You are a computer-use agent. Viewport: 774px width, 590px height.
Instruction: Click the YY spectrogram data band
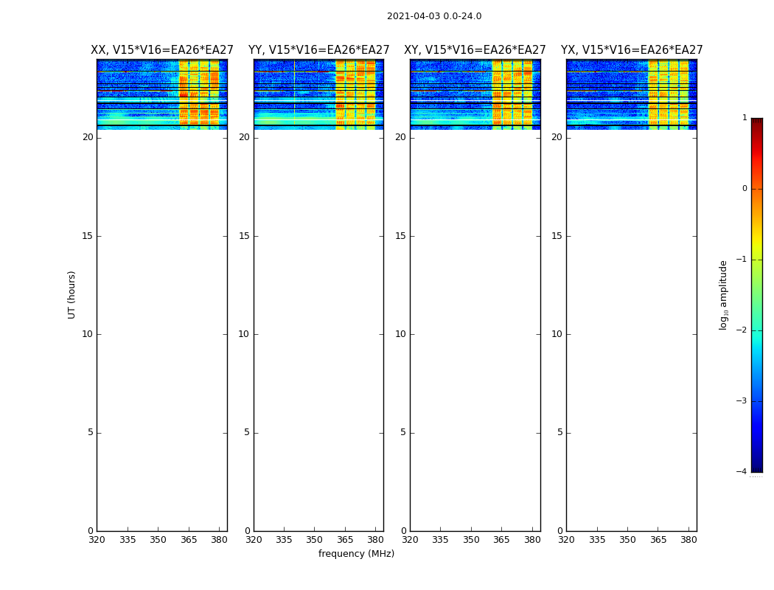(318, 94)
